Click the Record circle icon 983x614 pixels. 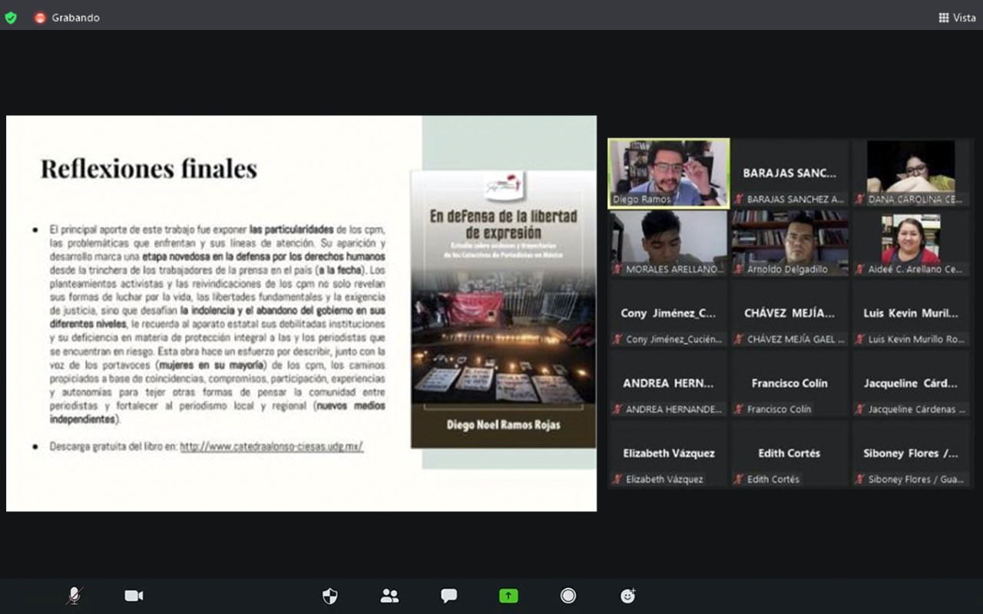(568, 596)
